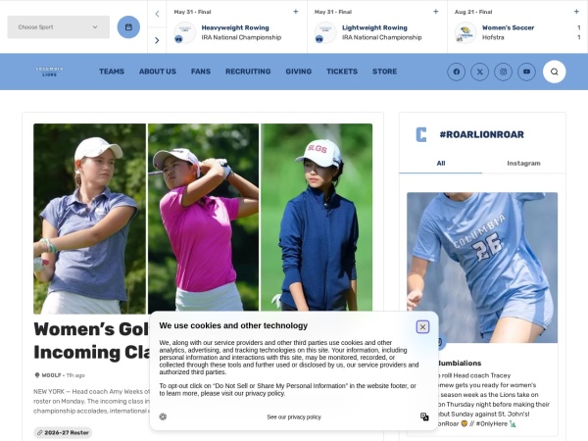Visit the YouTube channel icon
Viewport: 588px width, 441px height.
(x=526, y=72)
